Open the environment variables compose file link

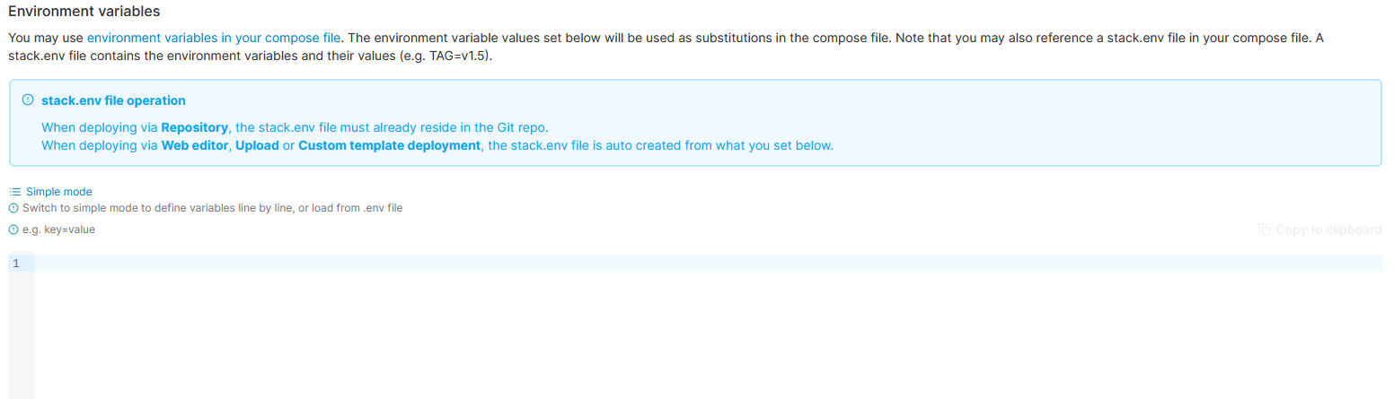click(x=214, y=38)
